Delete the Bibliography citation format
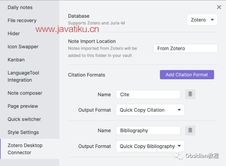 pos(190,130)
